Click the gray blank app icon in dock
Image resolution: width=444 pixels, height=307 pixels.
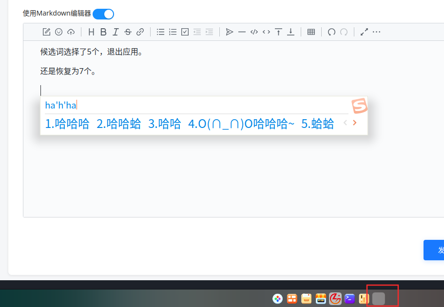click(379, 299)
